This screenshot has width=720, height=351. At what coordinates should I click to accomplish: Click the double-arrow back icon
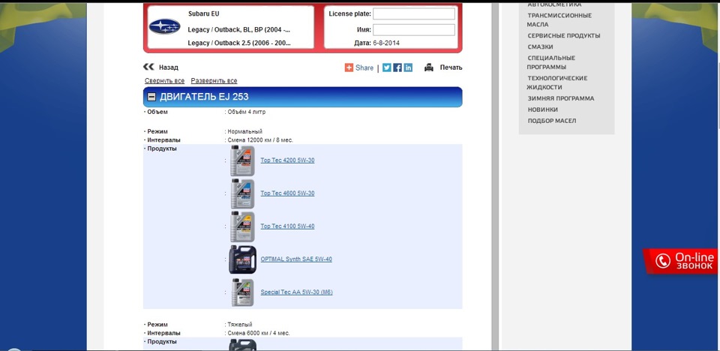pos(148,67)
